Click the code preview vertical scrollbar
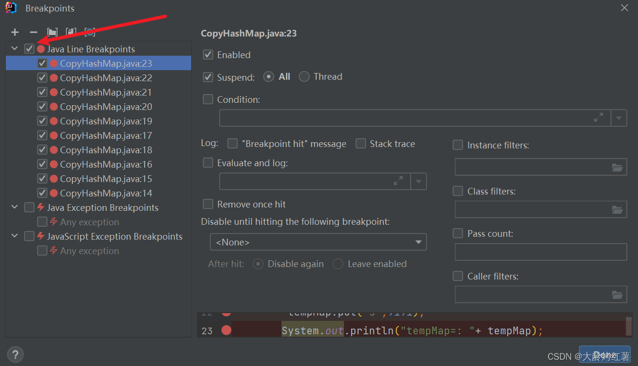This screenshot has width=638, height=366. (629, 326)
